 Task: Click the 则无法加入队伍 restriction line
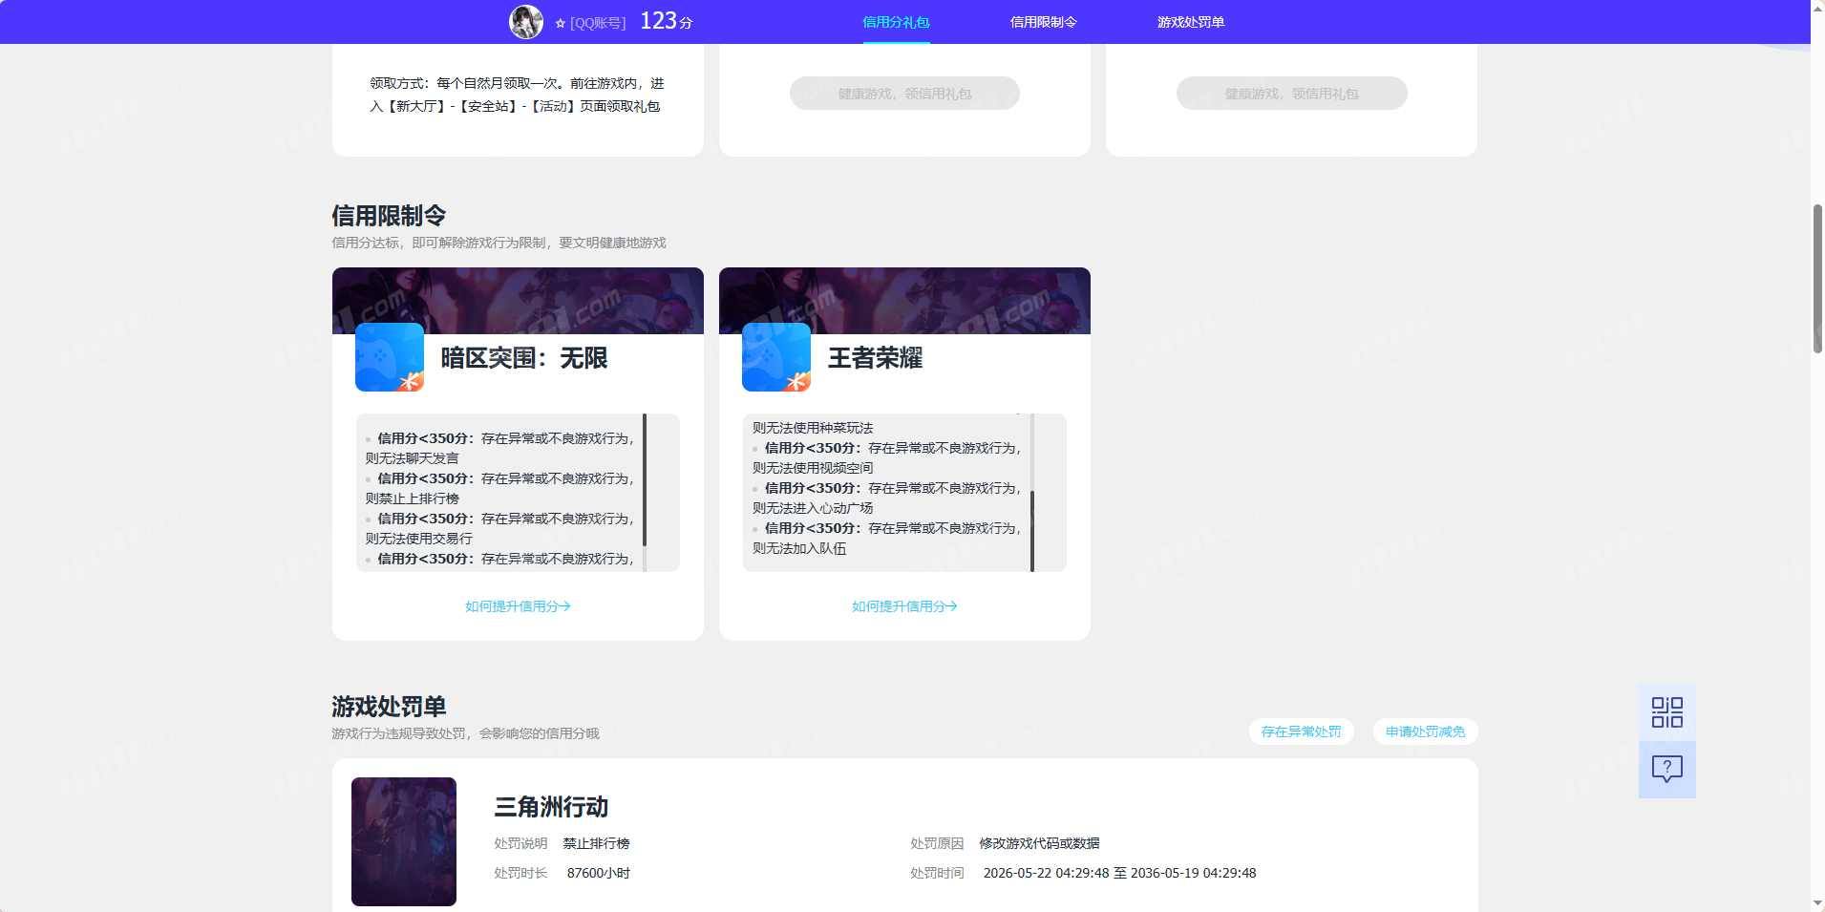pos(799,548)
